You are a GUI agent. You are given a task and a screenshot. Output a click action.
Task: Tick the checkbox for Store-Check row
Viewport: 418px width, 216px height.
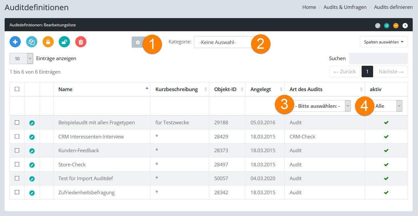(17, 164)
